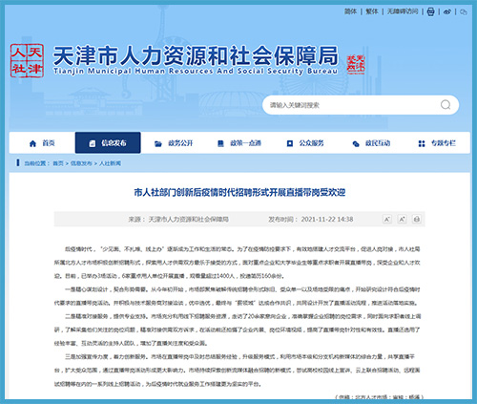Click the red 天津人社 seal logo

27,60
